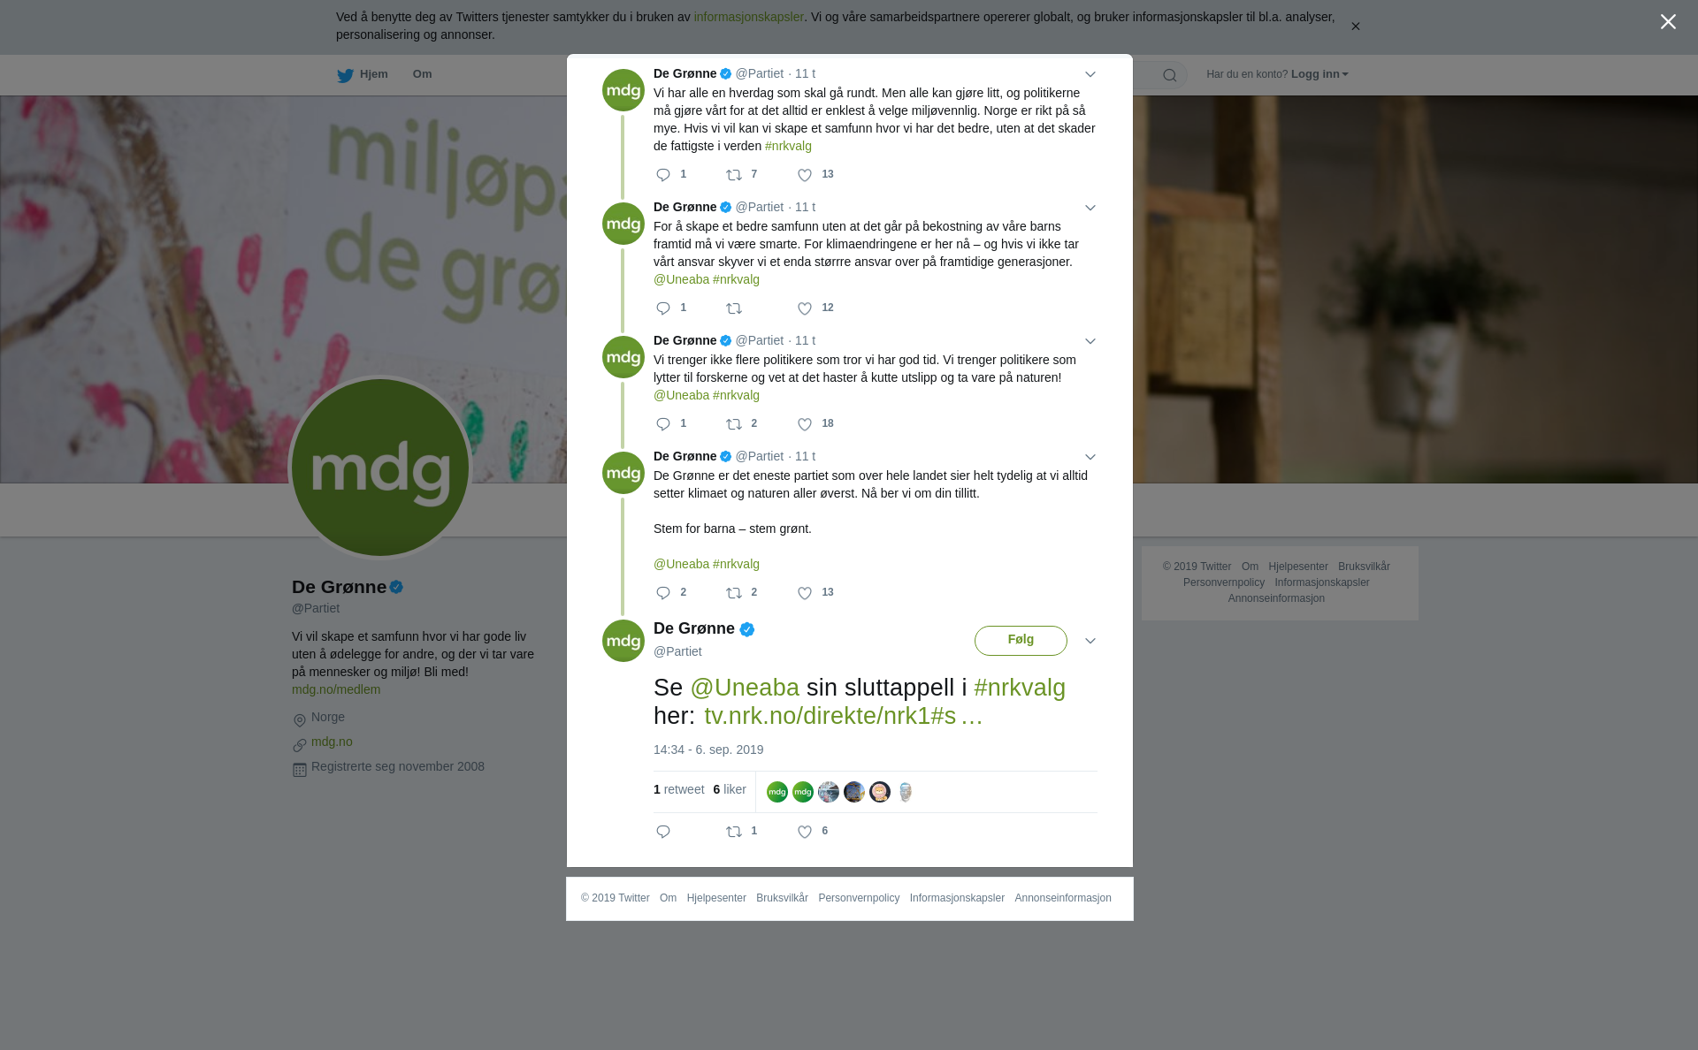Viewport: 1698px width, 1050px height.
Task: Open the mdg.no/medlem link
Action: [x=336, y=689]
